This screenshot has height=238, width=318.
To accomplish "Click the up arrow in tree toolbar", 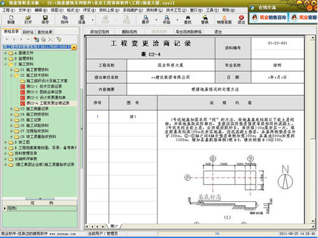I will (14, 39).
